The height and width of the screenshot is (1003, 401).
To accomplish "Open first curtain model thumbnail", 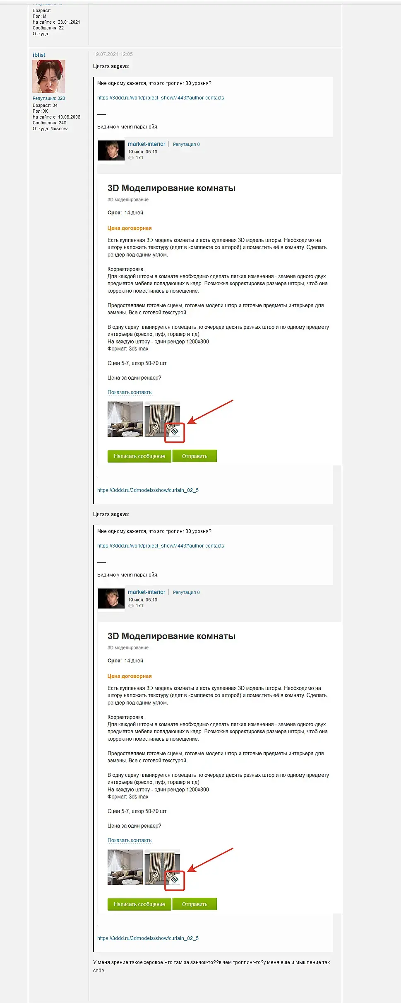I will coord(162,419).
